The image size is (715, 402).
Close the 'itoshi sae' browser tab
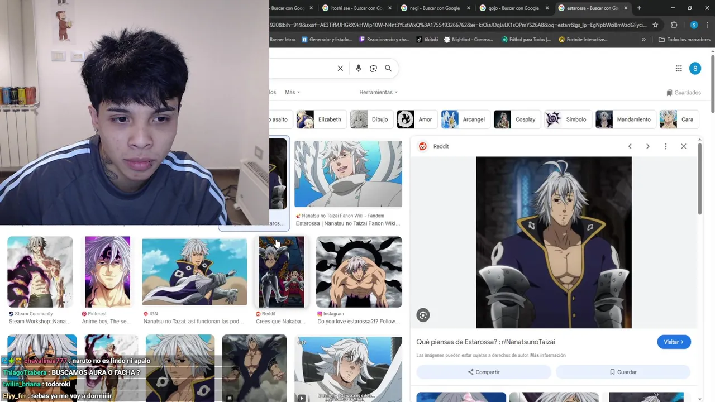point(389,8)
